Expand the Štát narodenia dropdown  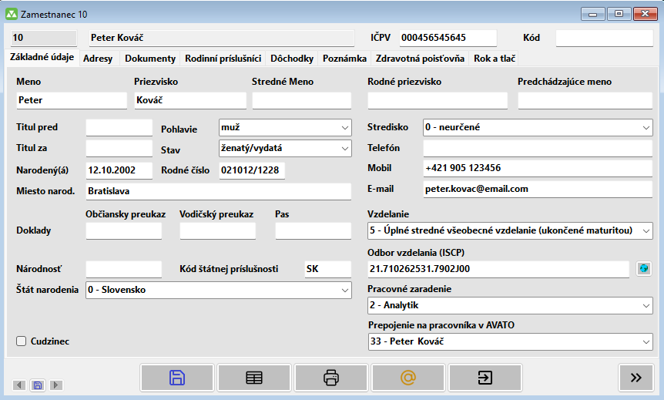coord(219,291)
